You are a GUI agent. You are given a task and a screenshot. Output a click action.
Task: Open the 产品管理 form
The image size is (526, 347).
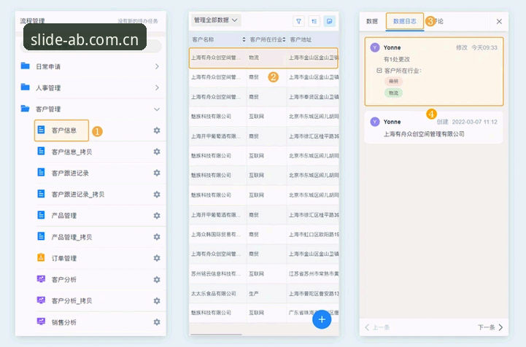pyautogui.click(x=63, y=216)
